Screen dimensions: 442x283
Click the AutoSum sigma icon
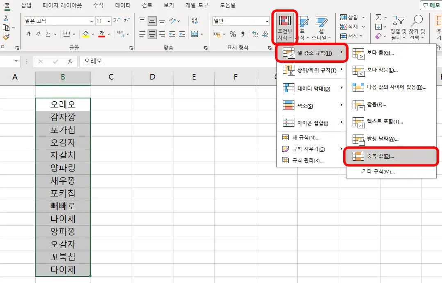[378, 18]
